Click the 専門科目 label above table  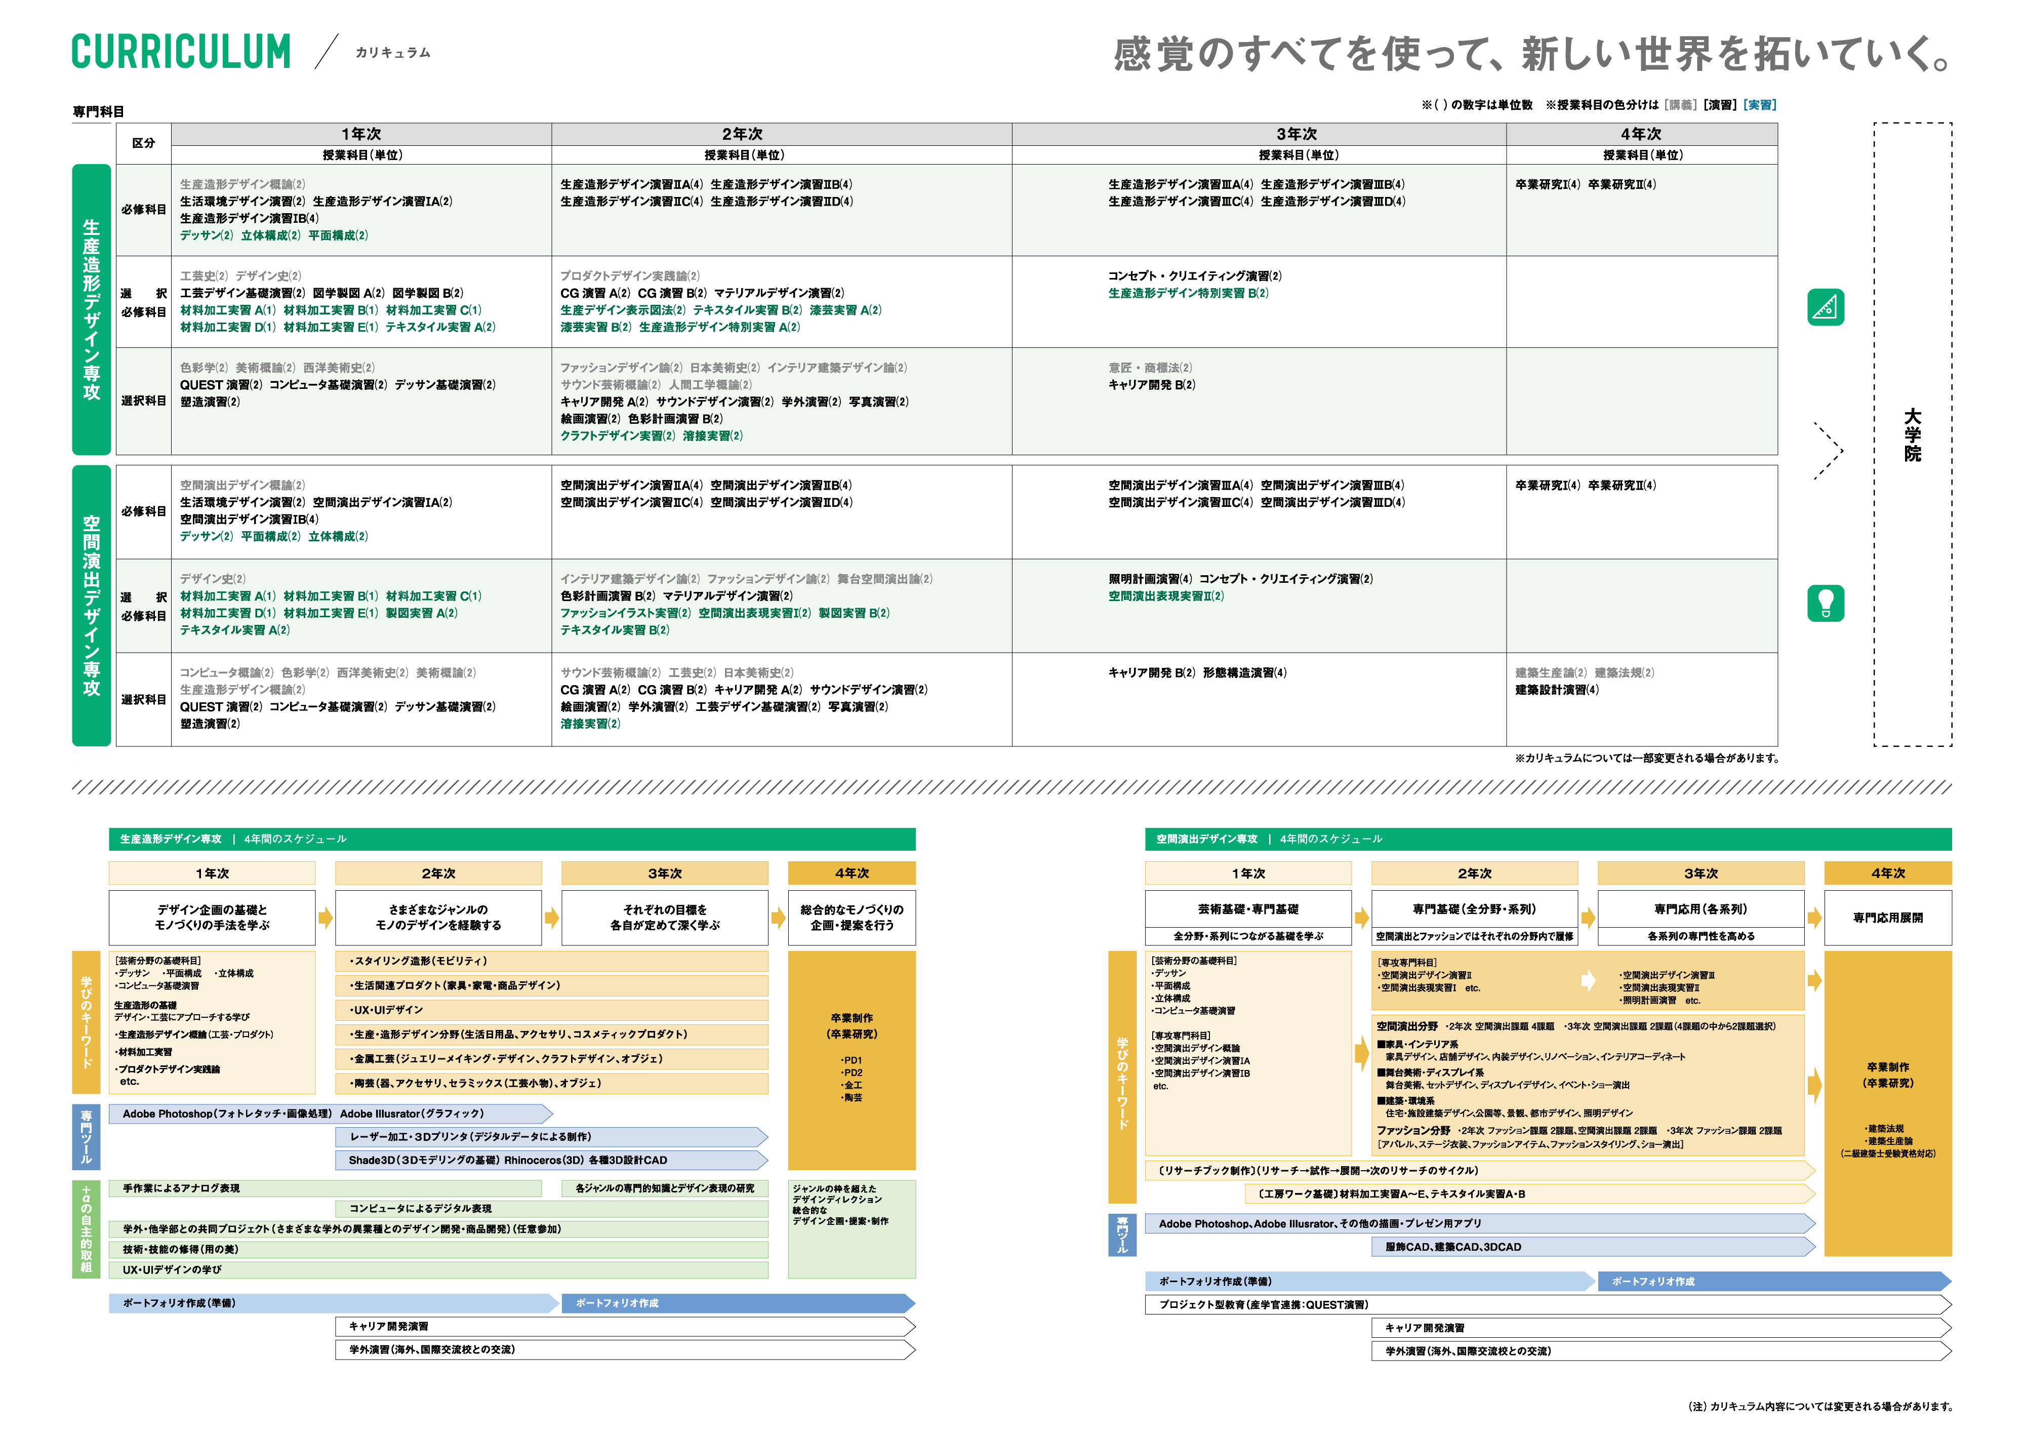click(x=98, y=111)
